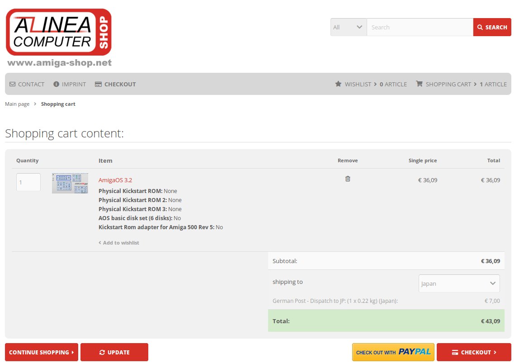Click 'AOS basic disk set (6 disks): No'

coord(140,218)
